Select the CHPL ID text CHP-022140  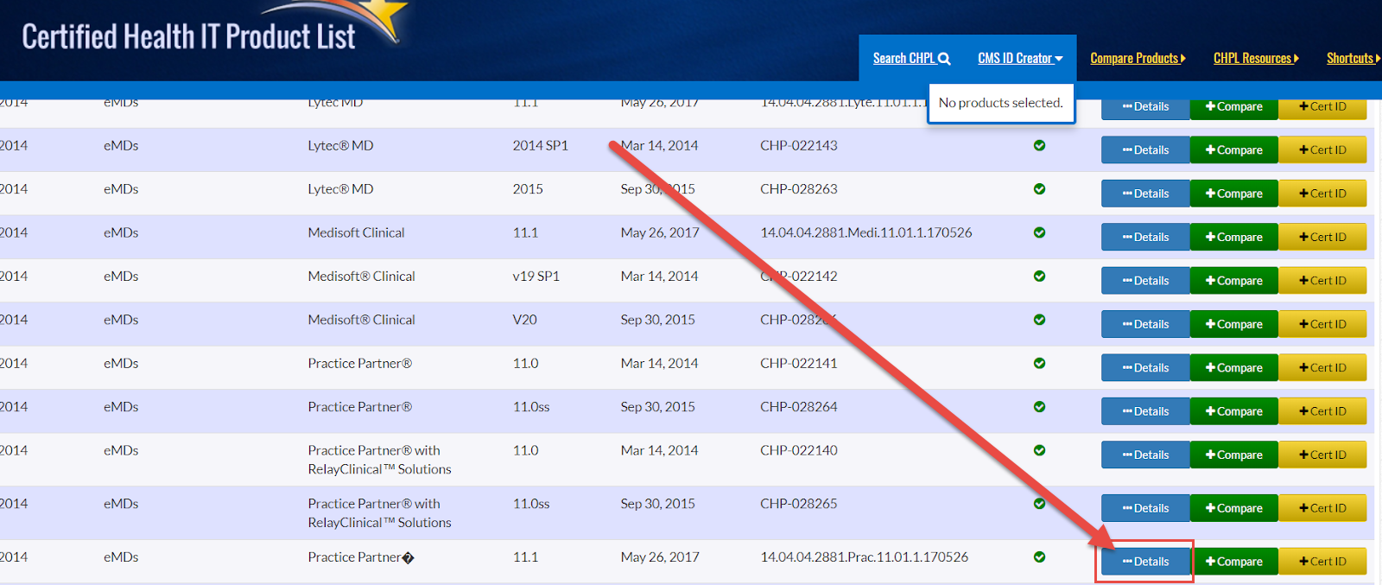coord(799,450)
